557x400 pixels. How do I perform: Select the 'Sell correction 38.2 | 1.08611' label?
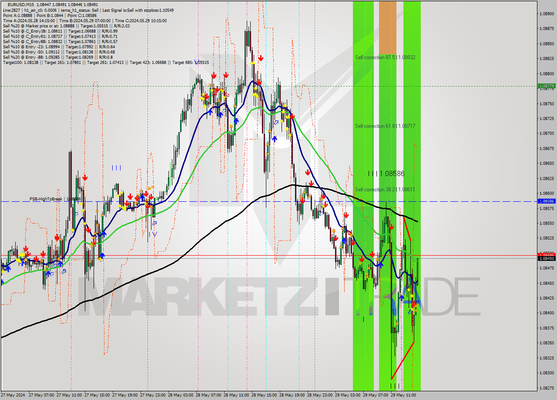click(x=385, y=189)
